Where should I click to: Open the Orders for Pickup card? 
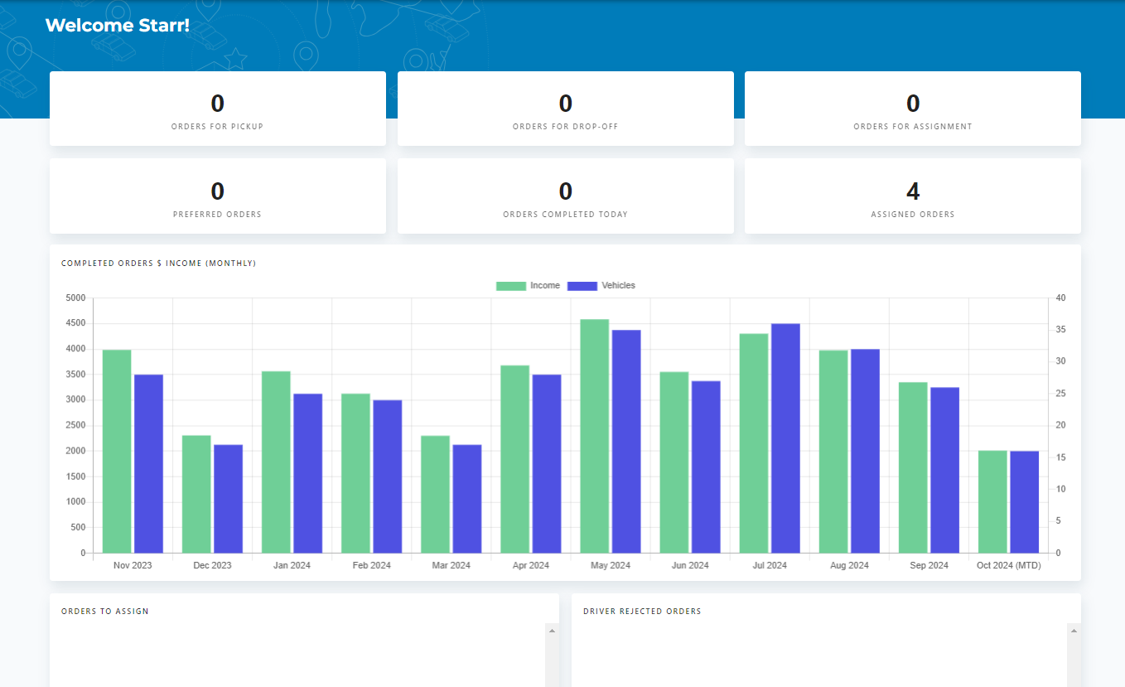pyautogui.click(x=218, y=109)
